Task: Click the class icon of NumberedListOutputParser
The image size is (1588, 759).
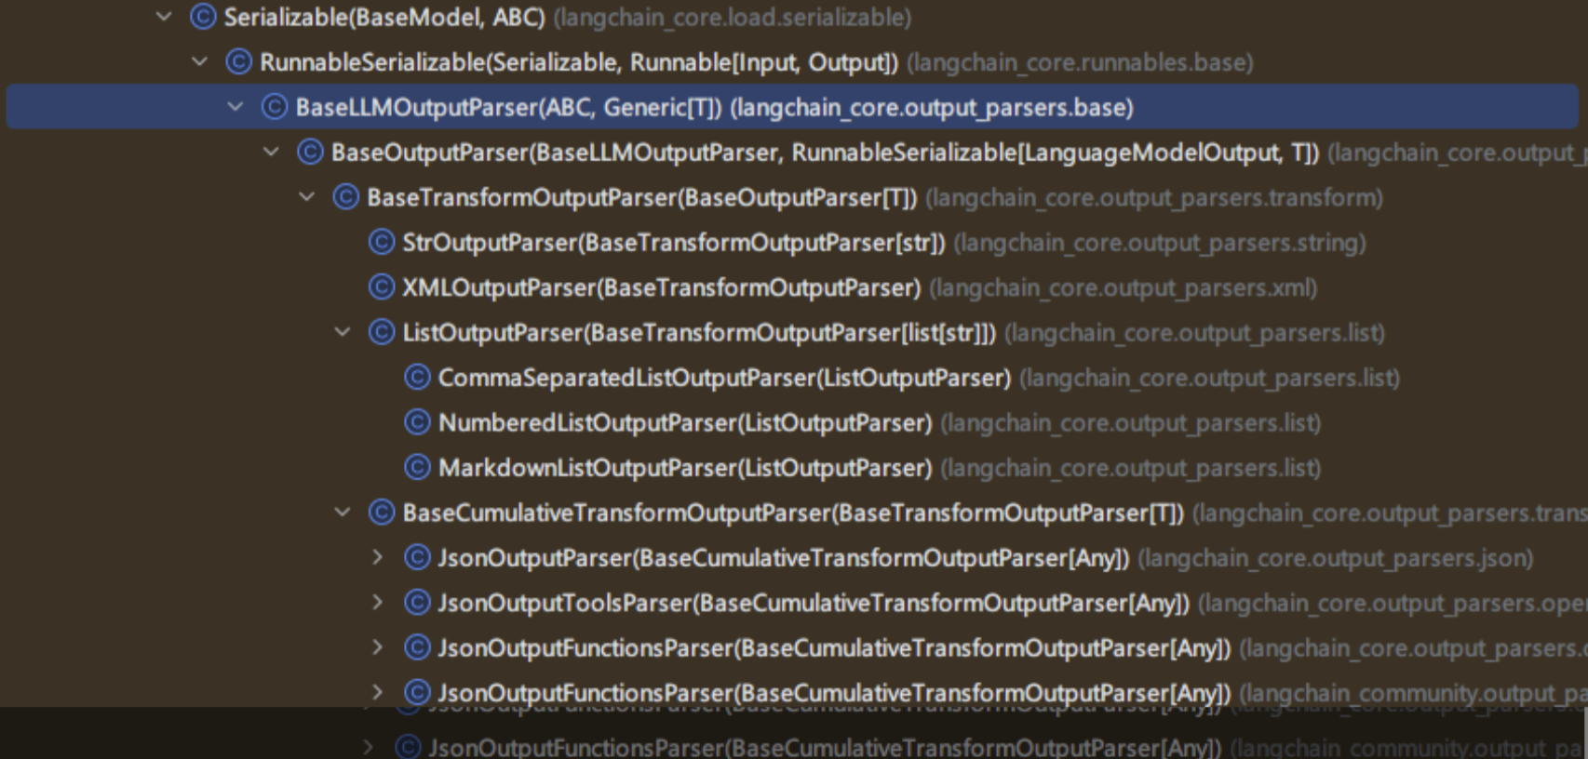Action: (x=417, y=422)
